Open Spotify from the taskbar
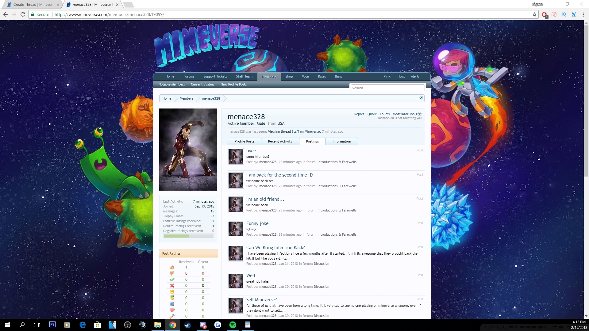 [233, 325]
